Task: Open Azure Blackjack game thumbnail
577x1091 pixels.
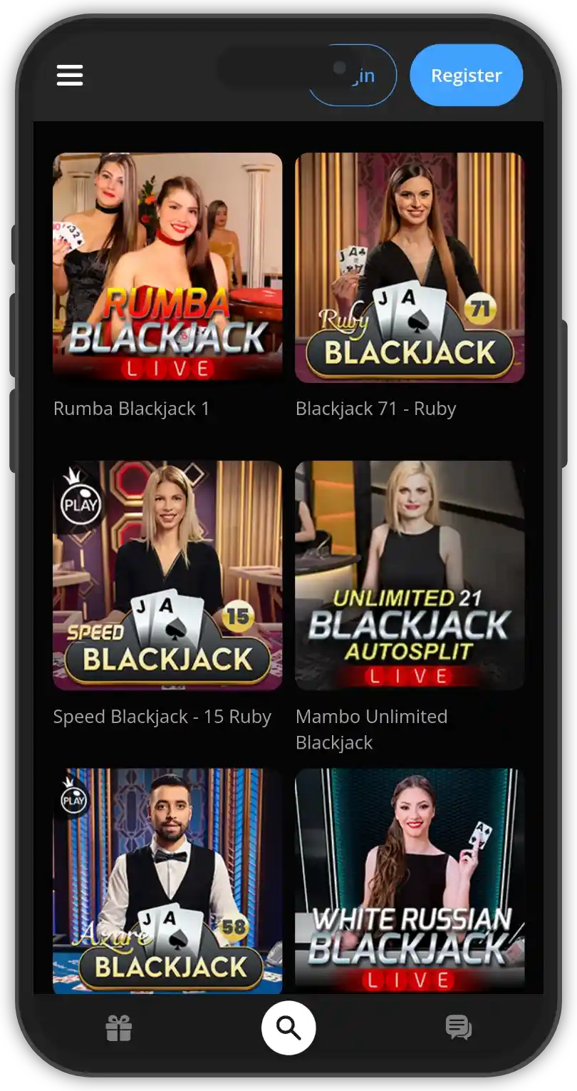Action: tap(167, 881)
